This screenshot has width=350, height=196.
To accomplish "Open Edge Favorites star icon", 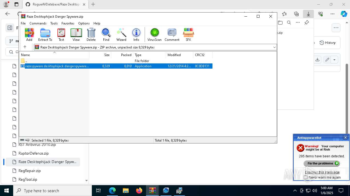I will tap(284, 14).
